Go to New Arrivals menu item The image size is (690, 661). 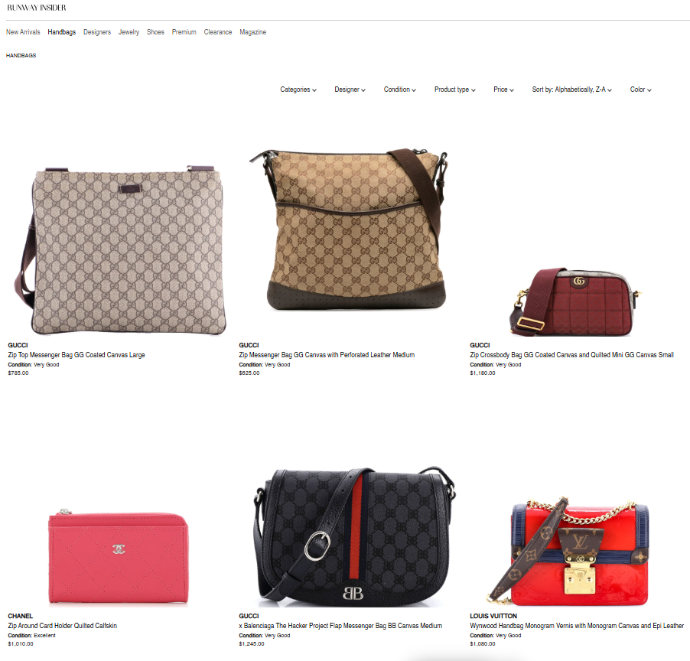23,32
